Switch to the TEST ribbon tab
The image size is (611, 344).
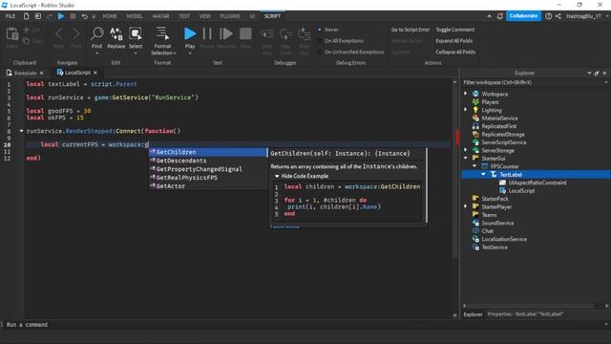(184, 16)
